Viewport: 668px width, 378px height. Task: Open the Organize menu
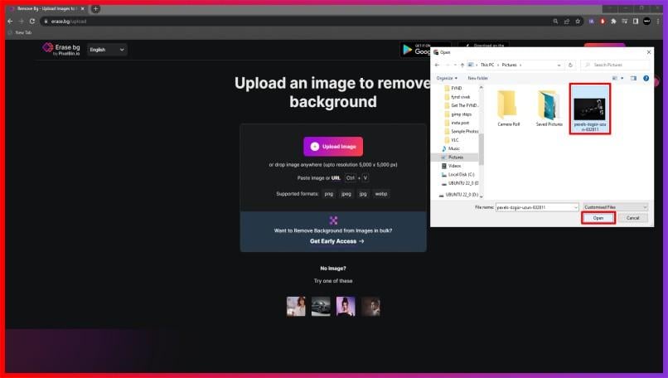447,78
